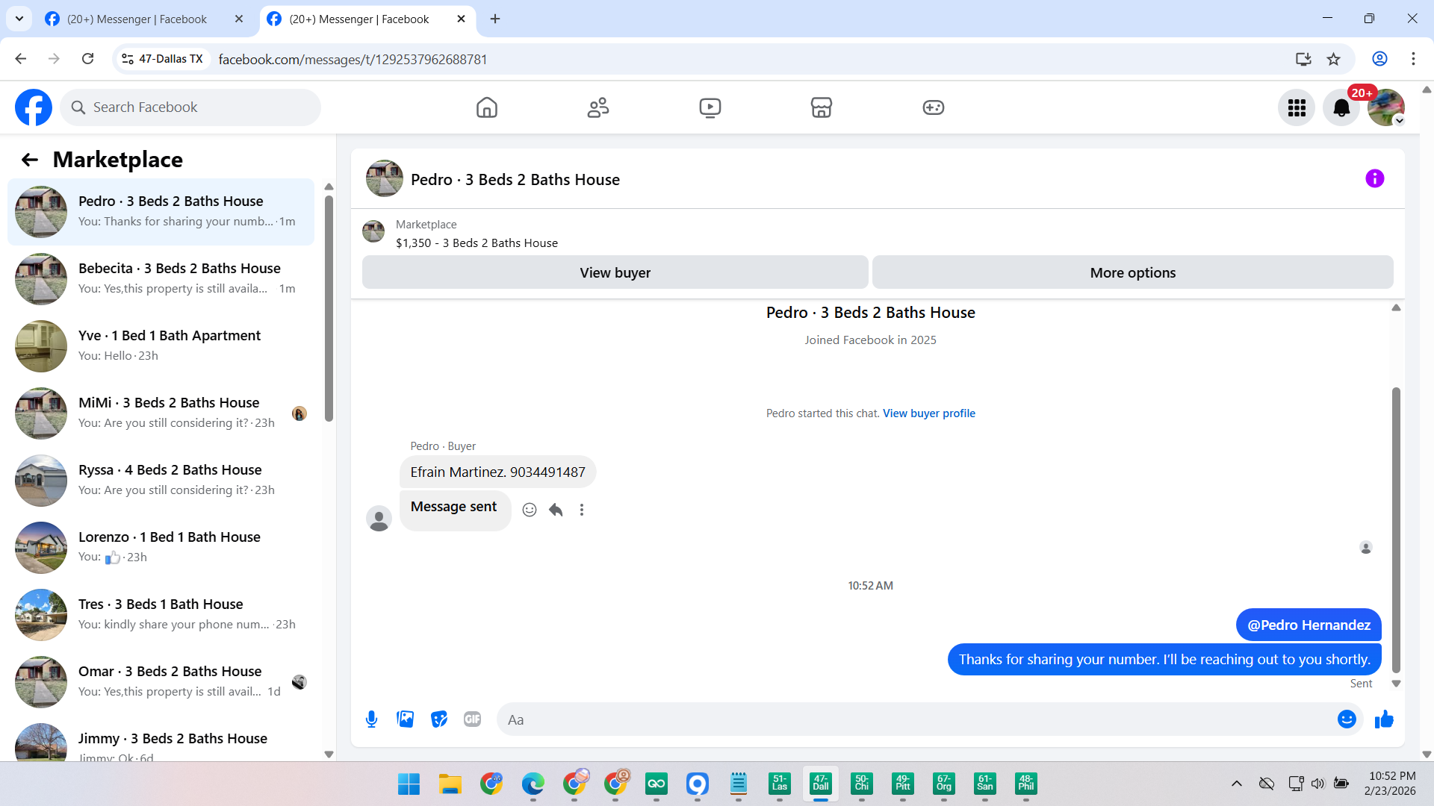Open View buyer profile link
This screenshot has width=1434, height=806.
(x=928, y=413)
